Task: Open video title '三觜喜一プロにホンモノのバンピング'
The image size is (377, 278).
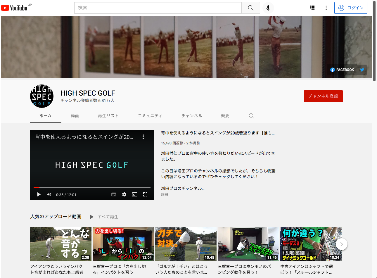Action: point(244,270)
